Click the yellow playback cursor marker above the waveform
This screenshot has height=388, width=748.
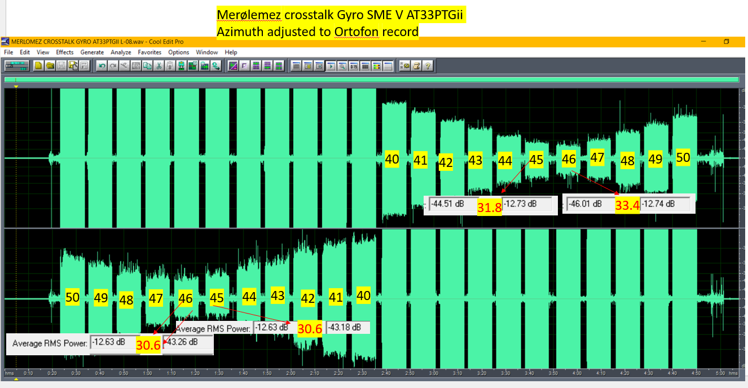click(16, 86)
